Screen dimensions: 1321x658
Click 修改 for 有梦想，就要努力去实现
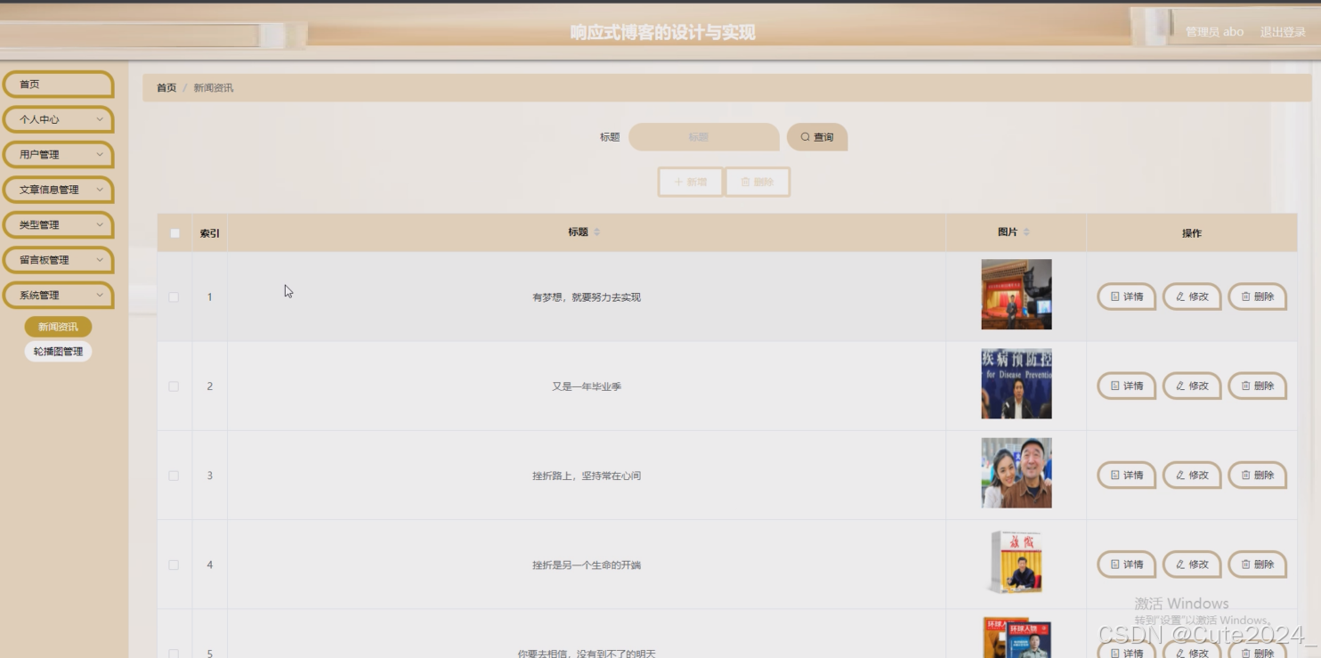click(x=1192, y=297)
